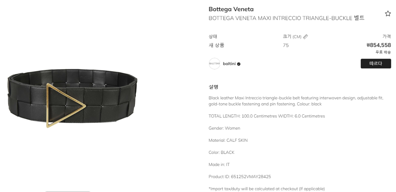Click the 따르다 follow button

tap(376, 64)
